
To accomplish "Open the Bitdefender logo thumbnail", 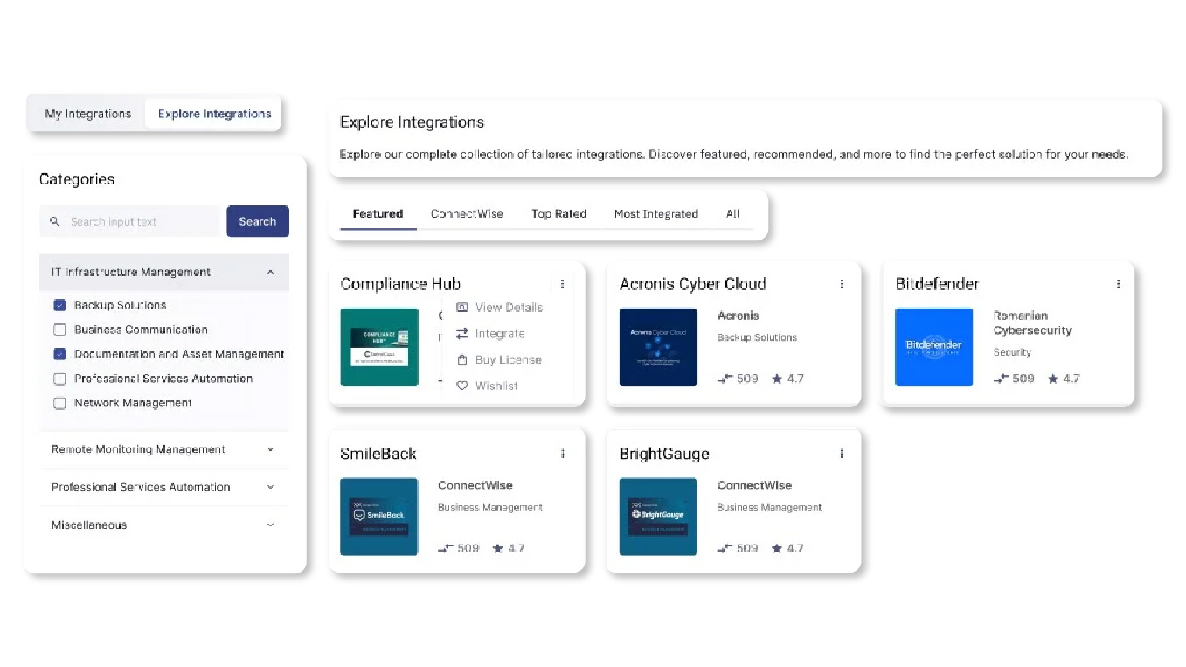I will (933, 347).
